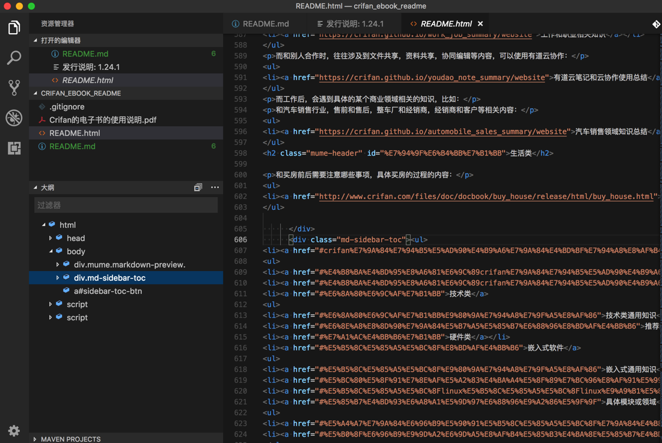Collapse the CRIFAN_EBOOK_README folder section

click(35, 93)
